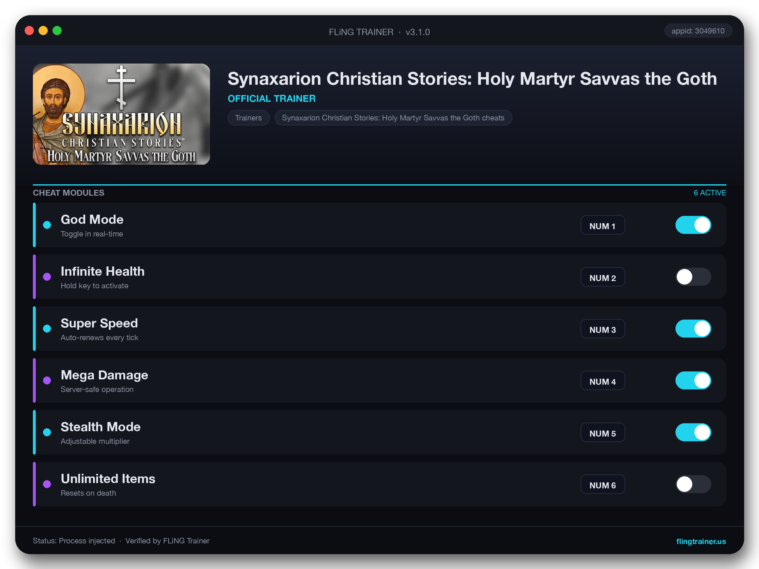Select the NUM 5 hotkey badge

tap(602, 432)
